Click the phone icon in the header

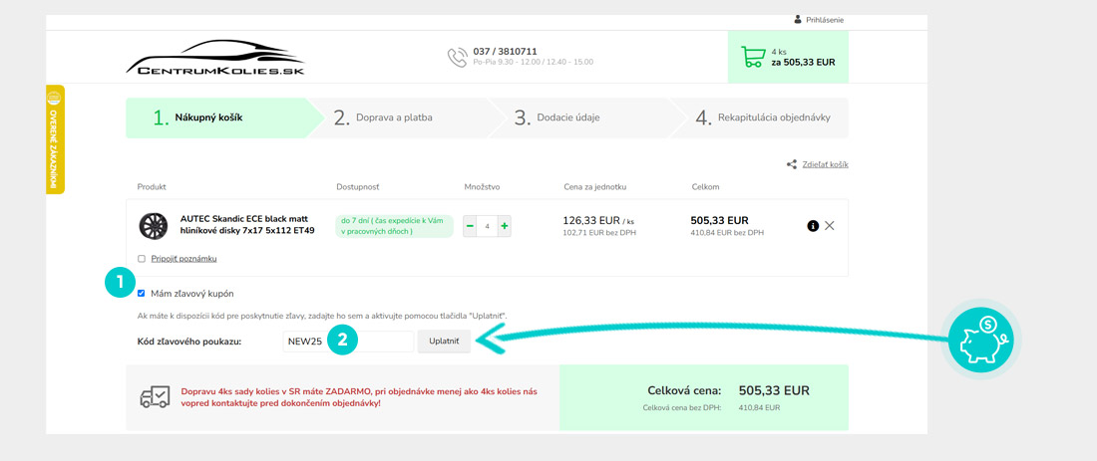[x=457, y=57]
